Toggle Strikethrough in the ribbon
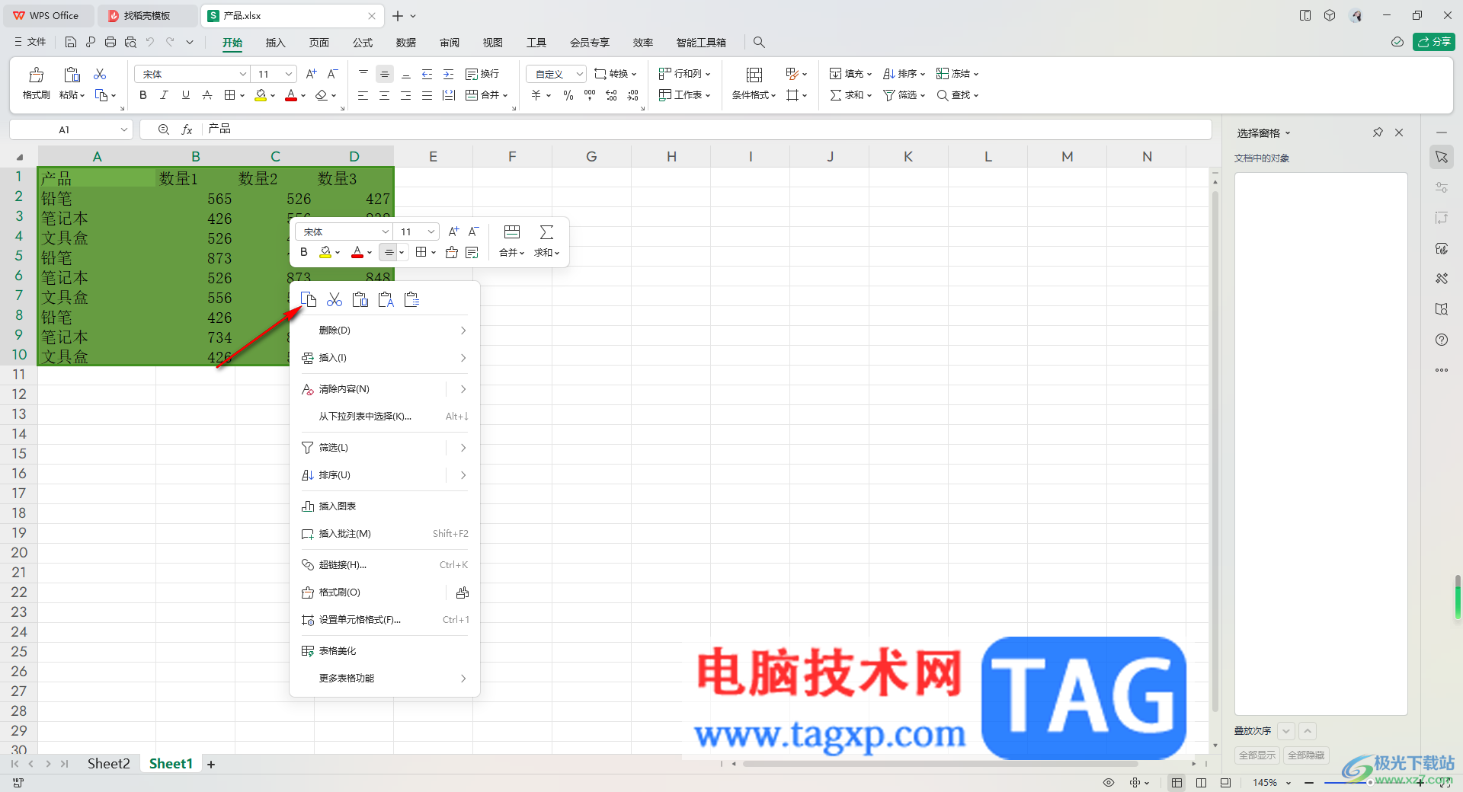This screenshot has height=792, width=1463. [207, 95]
